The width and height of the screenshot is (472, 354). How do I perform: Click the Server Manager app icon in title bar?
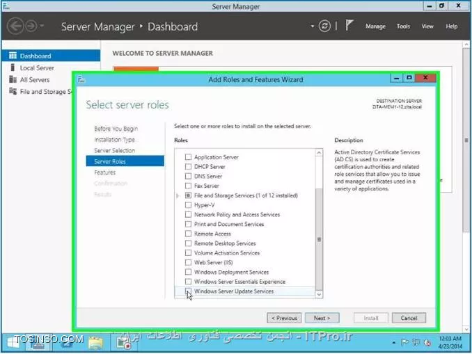tap(6, 6)
